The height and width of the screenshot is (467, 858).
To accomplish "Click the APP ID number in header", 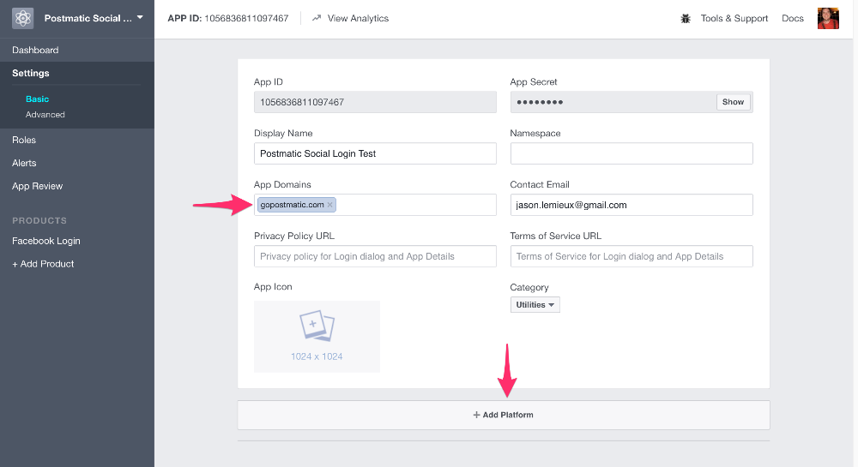I will pos(246,18).
